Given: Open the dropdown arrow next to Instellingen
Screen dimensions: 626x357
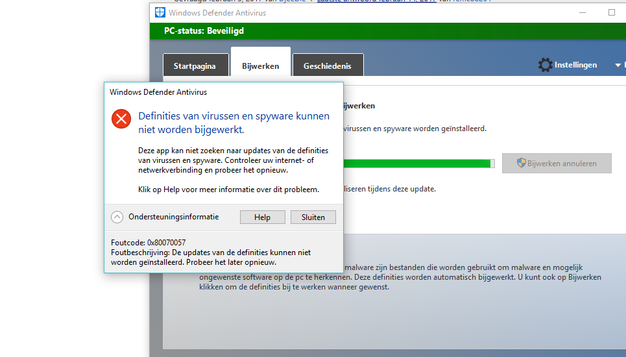Looking at the screenshot, I should pos(618,65).
